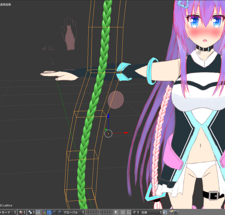Viewport: 225px width, 215px height.
Task: Select the scale manipulator icon
Action: tap(59, 212)
